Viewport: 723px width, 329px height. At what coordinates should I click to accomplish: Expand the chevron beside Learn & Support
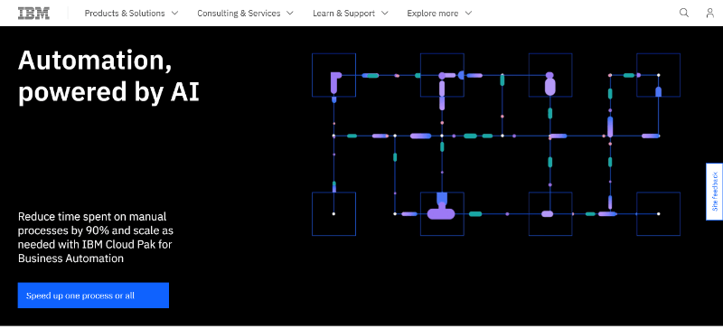point(385,13)
